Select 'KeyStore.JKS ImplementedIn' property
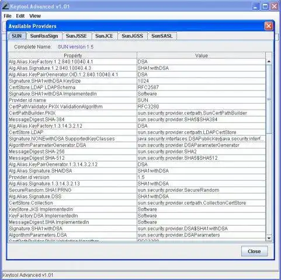This screenshot has width=281, height=280. pyautogui.click(x=72, y=209)
